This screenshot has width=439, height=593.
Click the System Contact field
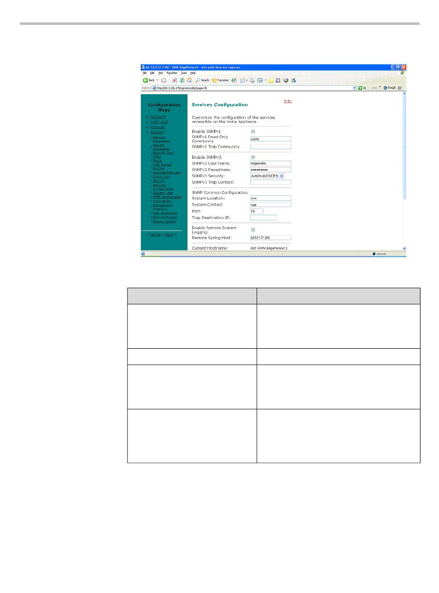click(271, 205)
